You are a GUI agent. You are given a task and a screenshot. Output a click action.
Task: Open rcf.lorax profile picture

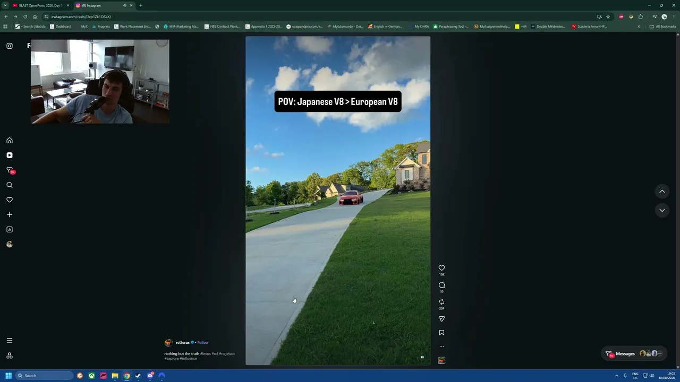tap(169, 343)
